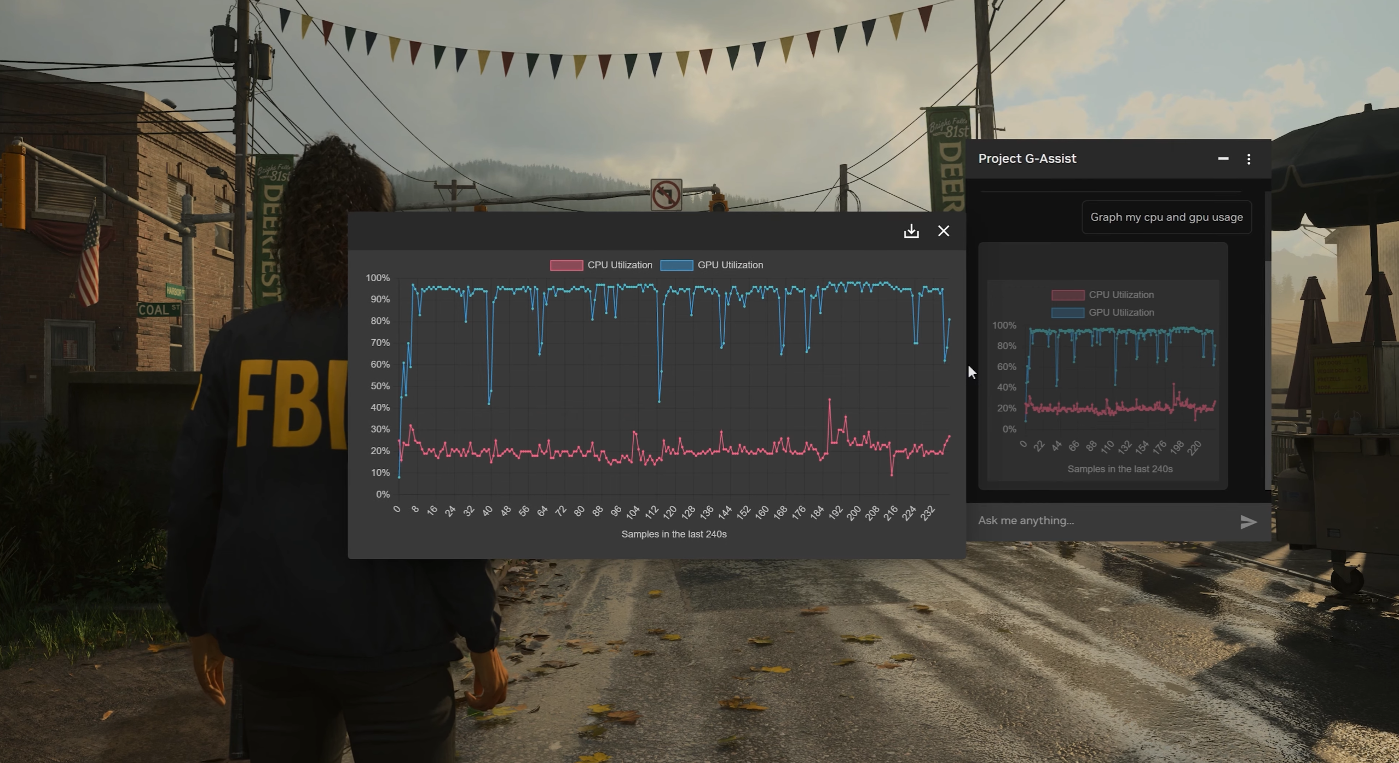Minimize the Project G-Assist panel
The height and width of the screenshot is (763, 1399).
point(1223,159)
